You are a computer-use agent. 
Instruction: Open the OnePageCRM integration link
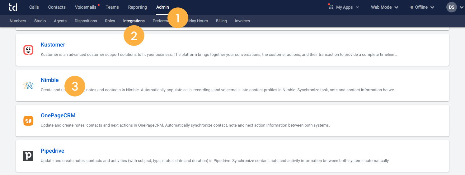click(58, 115)
